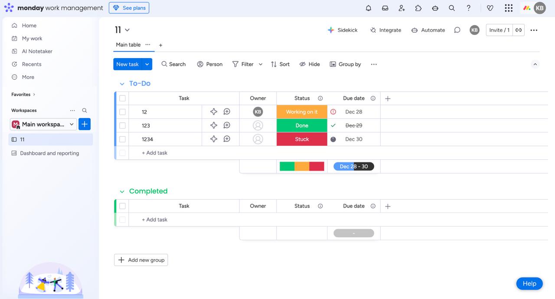Open Workspaces three-dot options
The width and height of the screenshot is (555, 299).
[72, 110]
